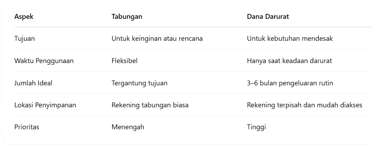Screen dimensions: 373x154
Task: Click the cell Hanya saat keadaan darurat
Action: point(289,61)
